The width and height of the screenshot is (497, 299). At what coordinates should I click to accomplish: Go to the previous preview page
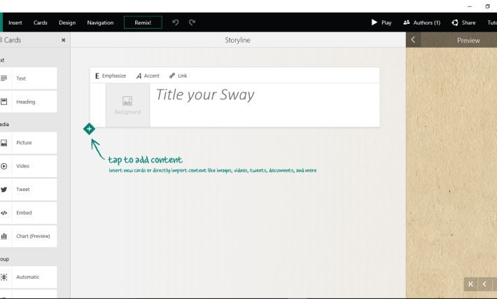(x=484, y=284)
